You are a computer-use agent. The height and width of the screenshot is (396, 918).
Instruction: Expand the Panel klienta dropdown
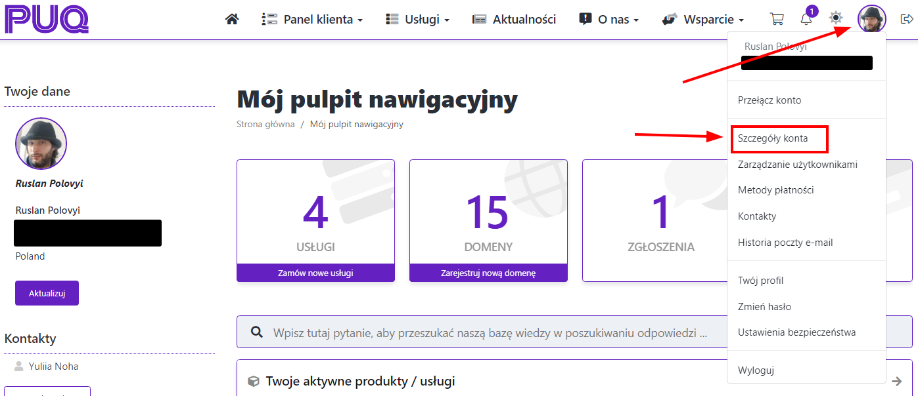click(x=312, y=20)
